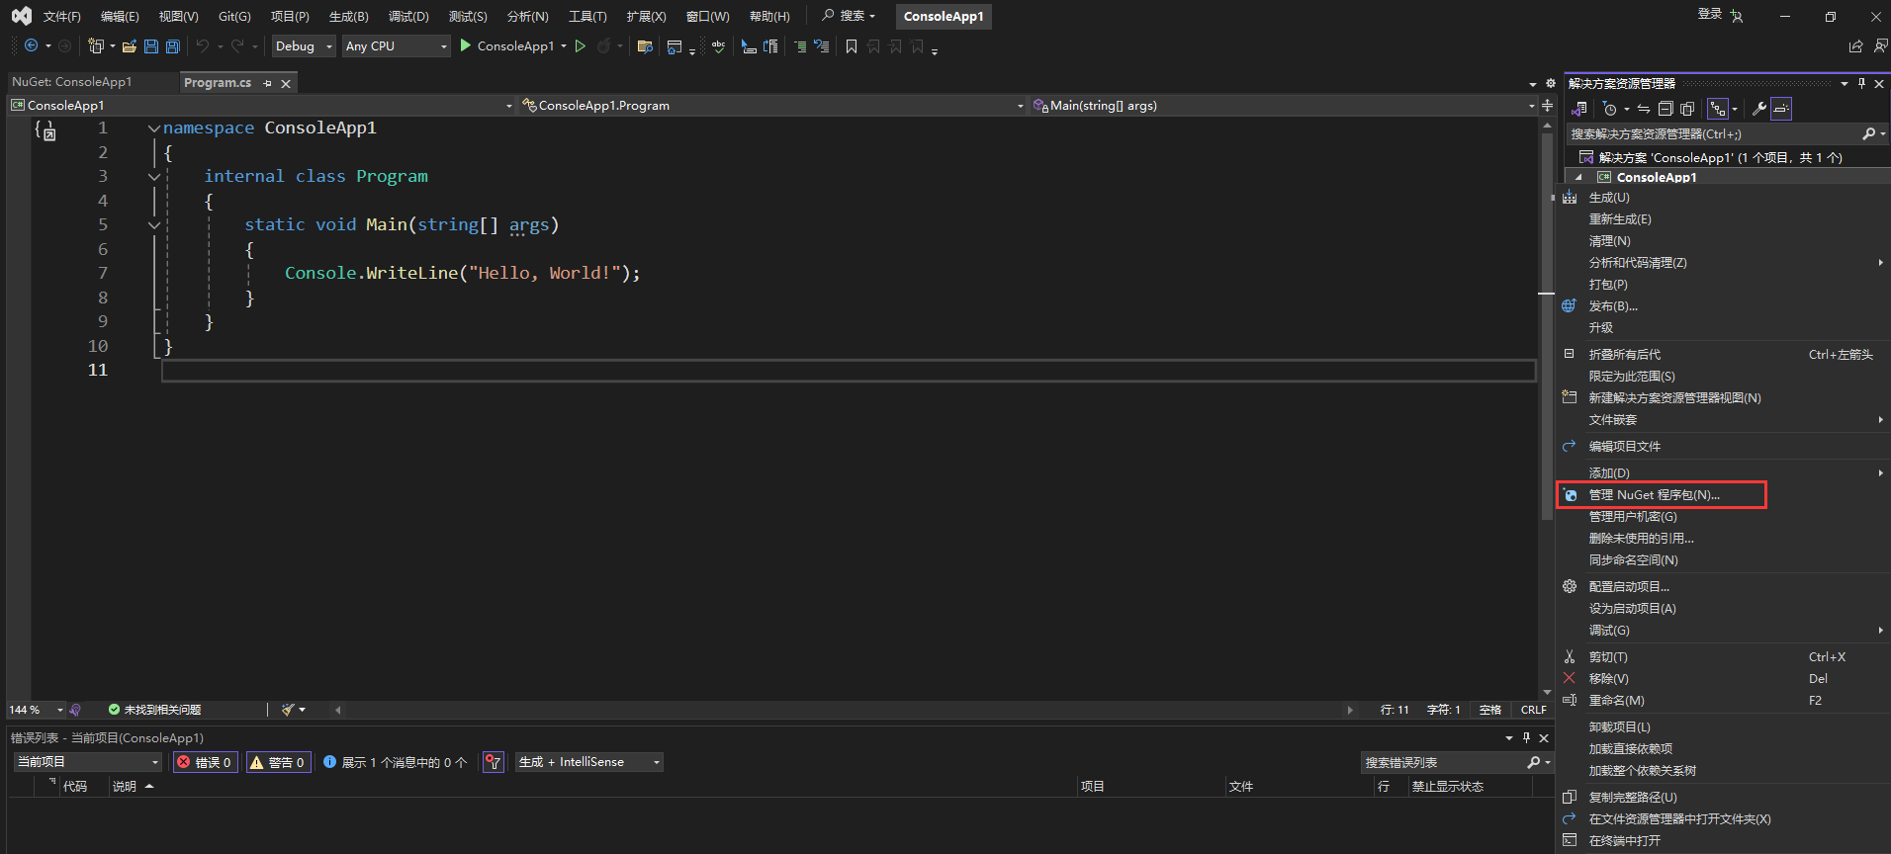Collapse the namespace ConsoleApp1 code block
The width and height of the screenshot is (1891, 854).
154,128
